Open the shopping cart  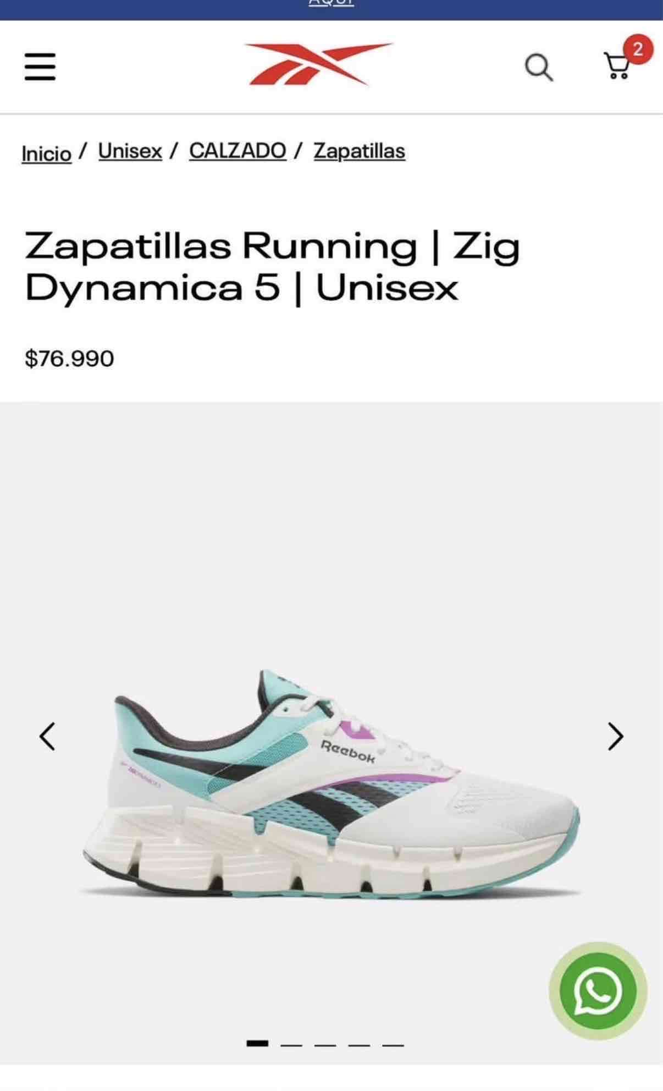[617, 65]
